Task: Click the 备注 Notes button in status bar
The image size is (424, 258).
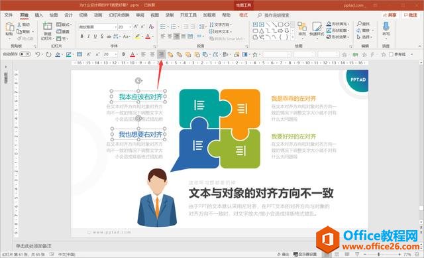Action: pos(284,255)
